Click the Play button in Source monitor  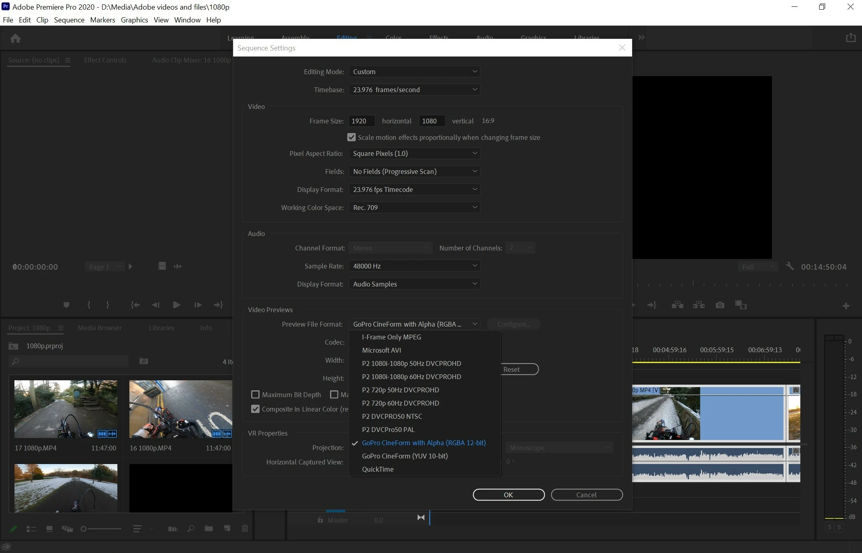point(176,305)
